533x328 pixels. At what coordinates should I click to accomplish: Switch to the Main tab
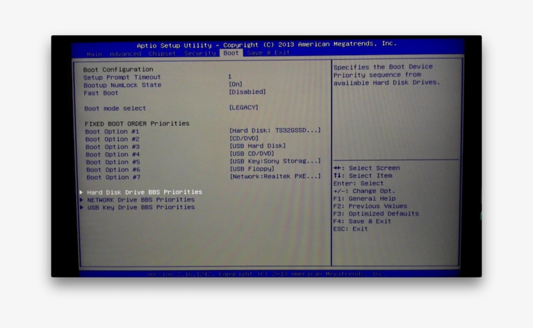coord(94,54)
